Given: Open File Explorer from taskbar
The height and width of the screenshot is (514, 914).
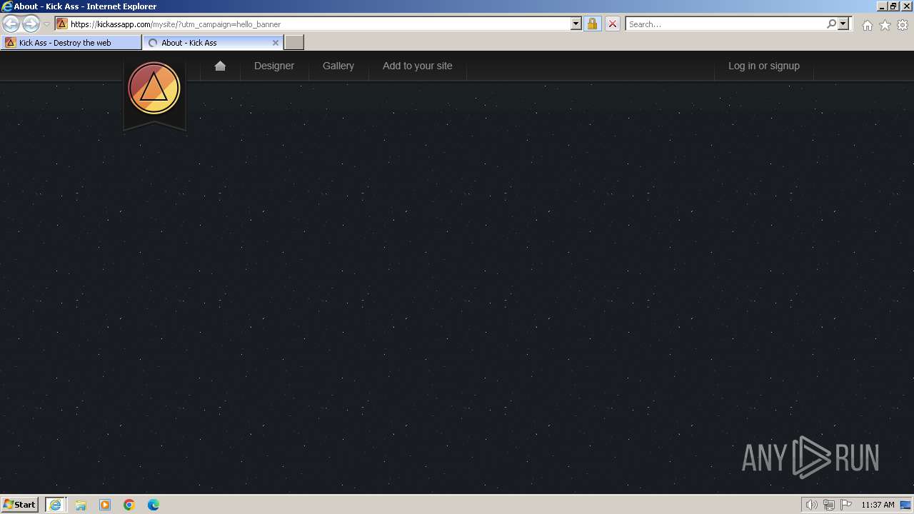Looking at the screenshot, I should click(x=81, y=505).
